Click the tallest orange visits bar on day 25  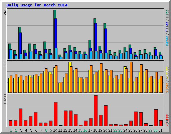[131, 77]
